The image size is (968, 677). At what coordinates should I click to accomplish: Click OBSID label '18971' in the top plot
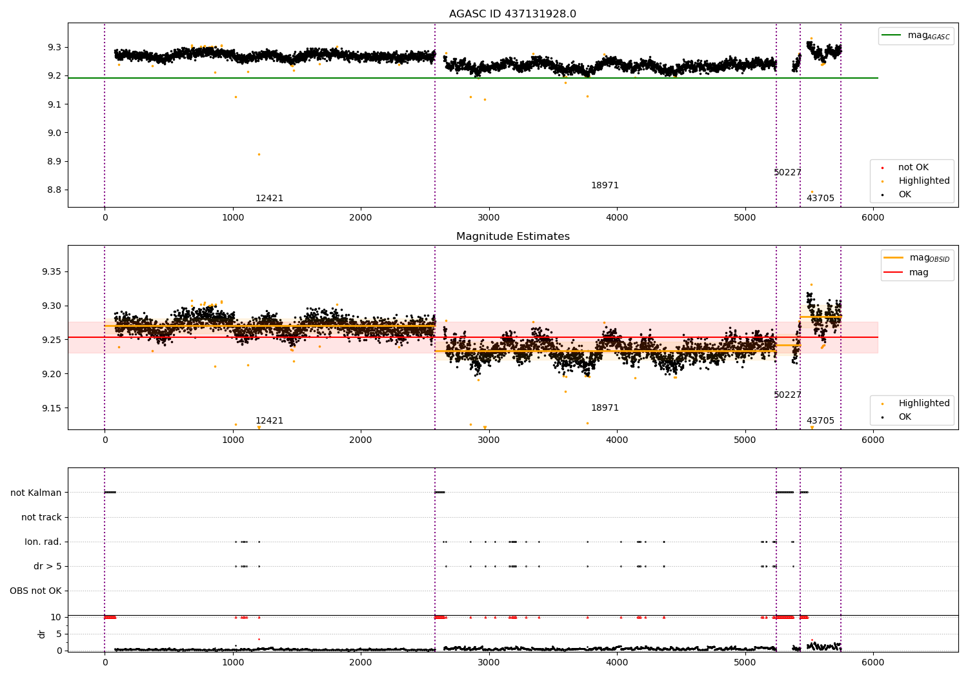605,186
